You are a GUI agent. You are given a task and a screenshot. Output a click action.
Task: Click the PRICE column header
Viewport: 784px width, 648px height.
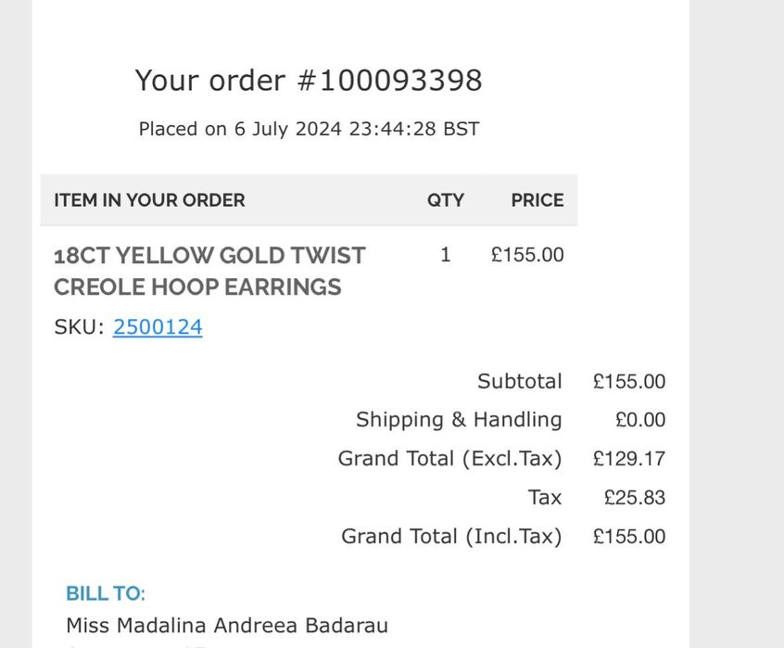pyautogui.click(x=537, y=200)
